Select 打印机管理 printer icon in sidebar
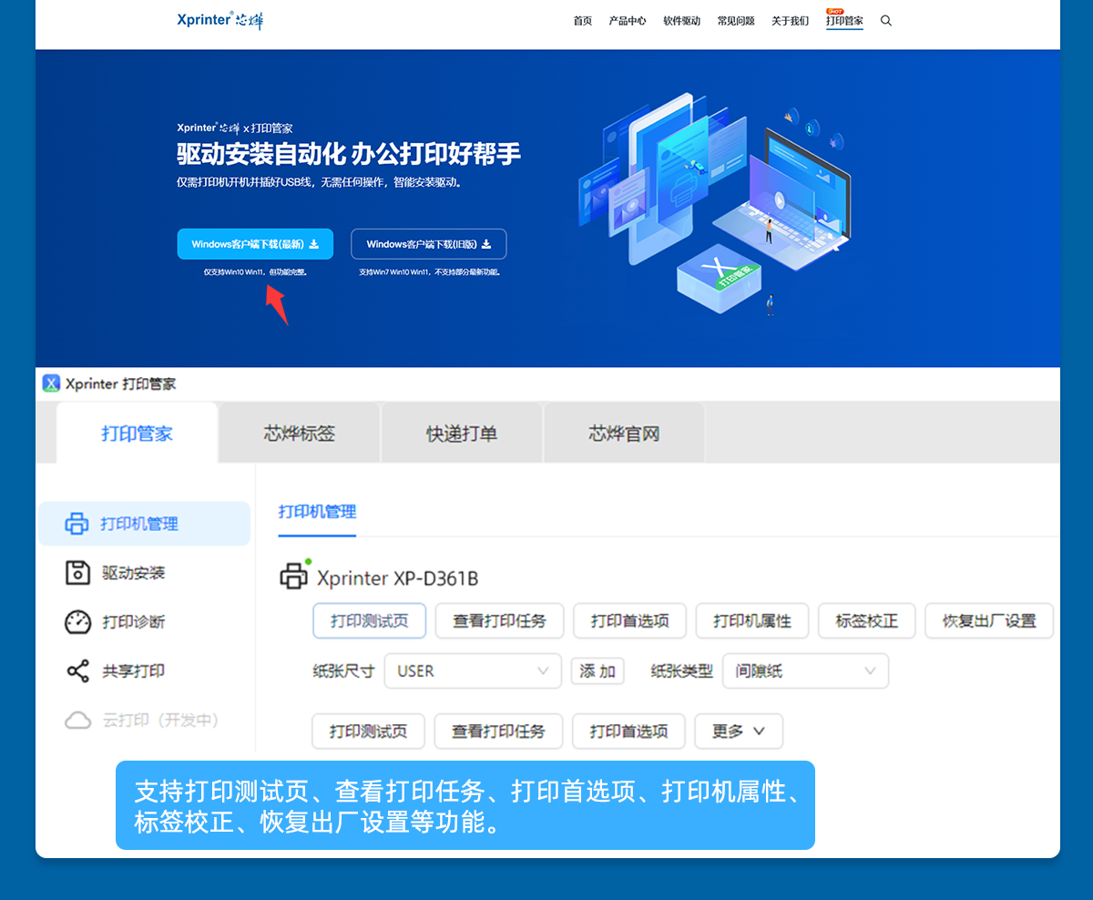Image resolution: width=1093 pixels, height=900 pixels. click(x=77, y=524)
